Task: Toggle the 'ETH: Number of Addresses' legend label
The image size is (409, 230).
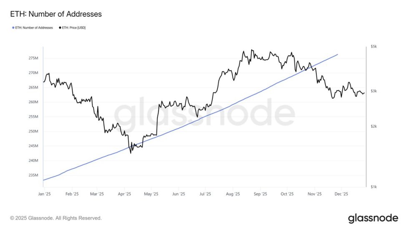Action: [x=33, y=28]
